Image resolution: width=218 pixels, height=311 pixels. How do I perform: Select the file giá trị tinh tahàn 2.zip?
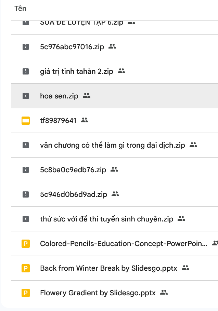point(76,71)
